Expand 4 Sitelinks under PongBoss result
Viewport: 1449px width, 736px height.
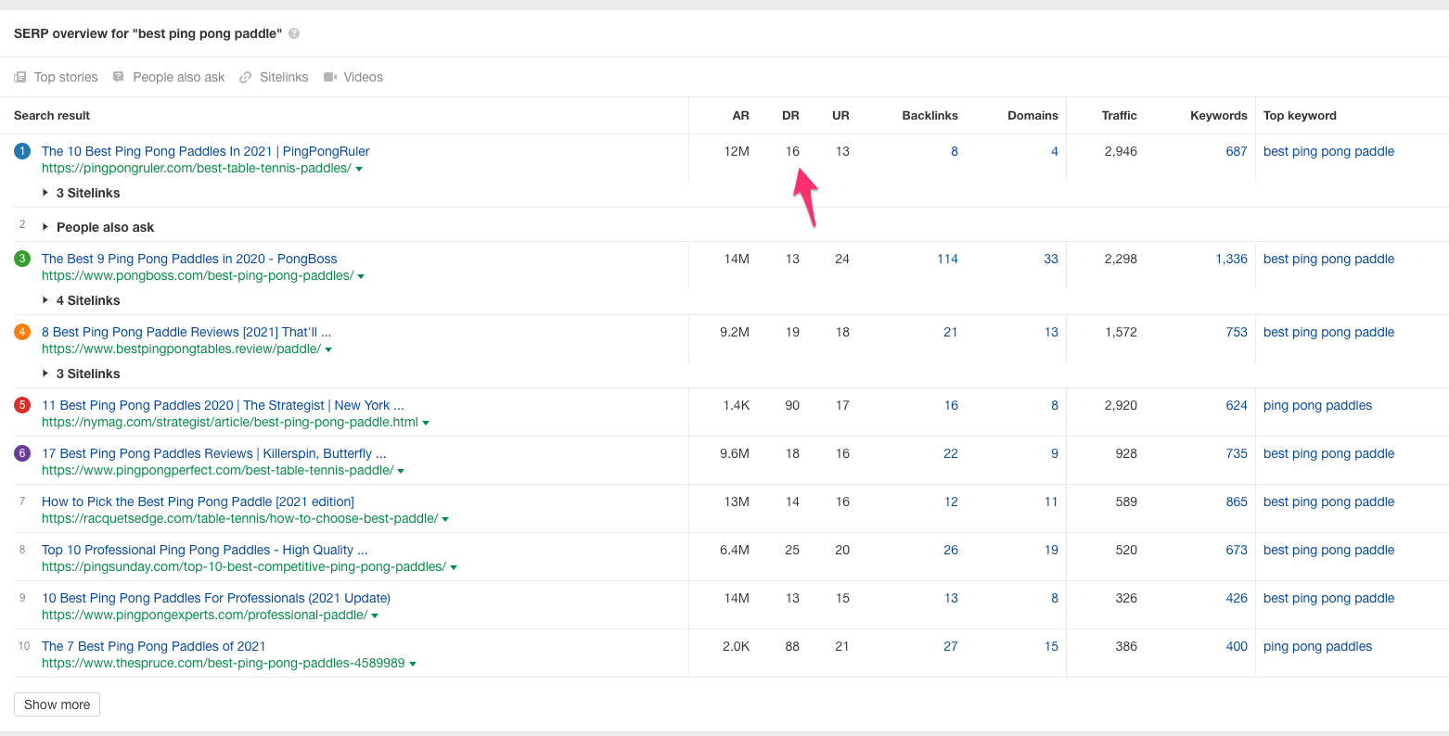[82, 300]
